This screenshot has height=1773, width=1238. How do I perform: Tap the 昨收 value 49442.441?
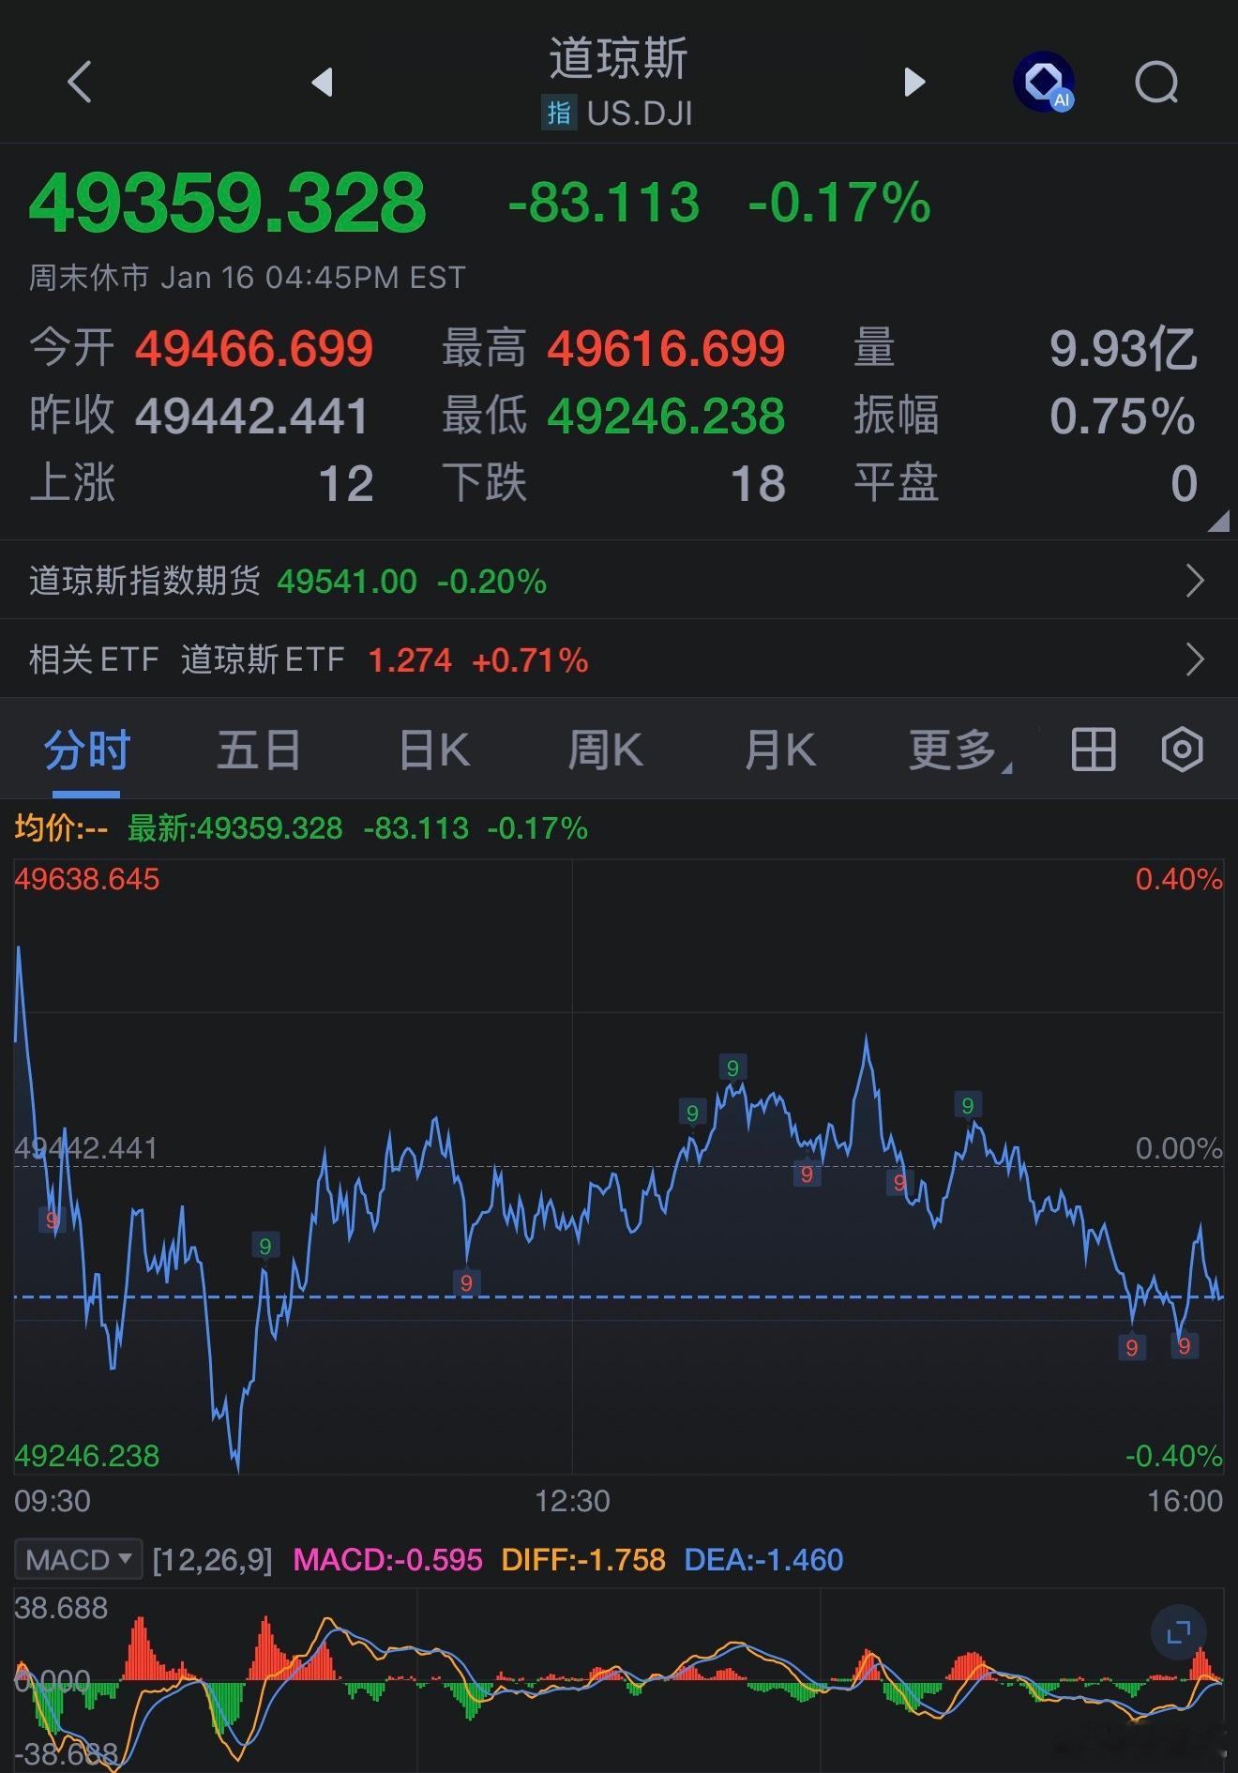coord(251,416)
